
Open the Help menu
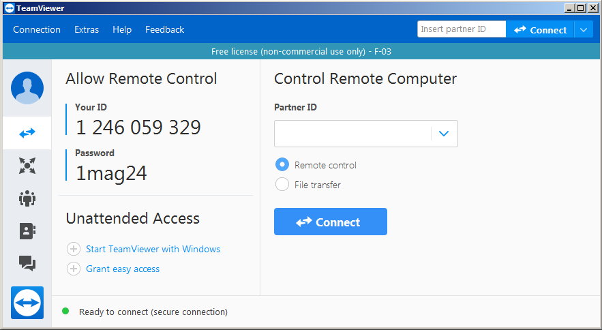[122, 29]
